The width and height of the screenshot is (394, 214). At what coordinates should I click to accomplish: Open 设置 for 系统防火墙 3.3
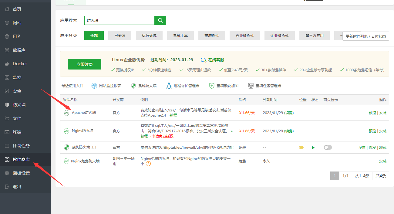tap(362, 147)
